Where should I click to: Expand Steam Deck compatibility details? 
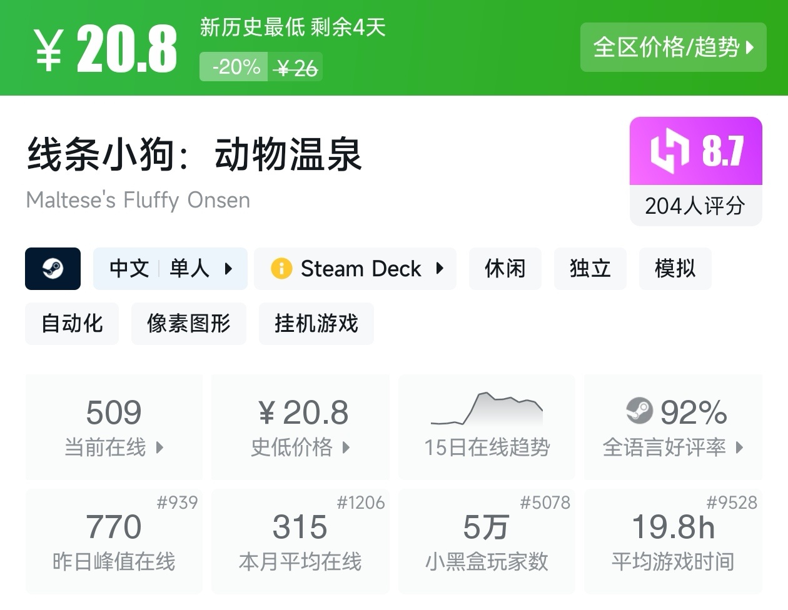pos(440,269)
